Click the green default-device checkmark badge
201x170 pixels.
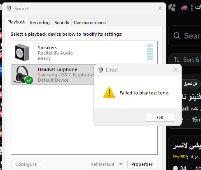point(29,80)
